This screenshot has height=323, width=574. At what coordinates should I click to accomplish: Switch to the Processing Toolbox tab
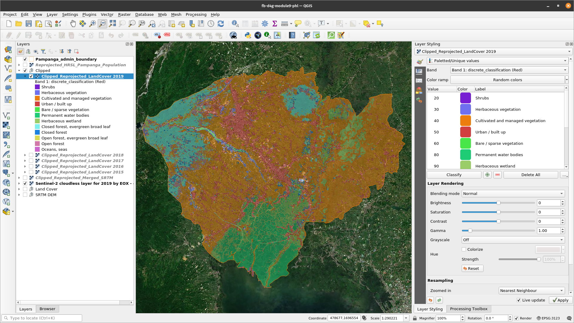(468, 309)
